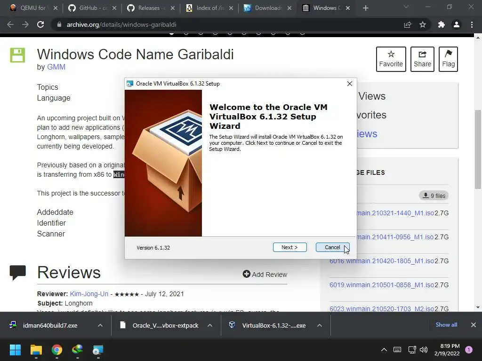Download the 6016.winmain.210420-1805_M1.iso file

381,261
